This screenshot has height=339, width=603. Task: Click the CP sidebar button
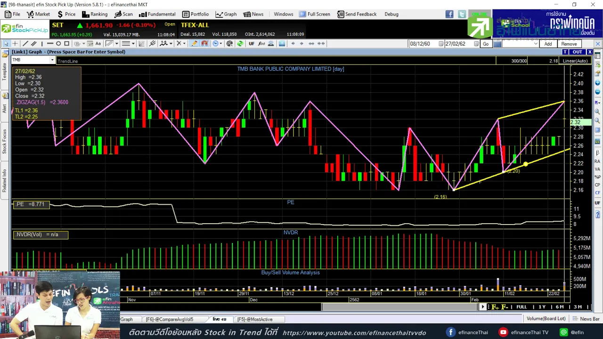(x=597, y=185)
